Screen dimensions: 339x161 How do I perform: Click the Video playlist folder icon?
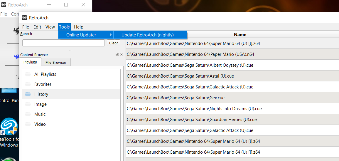click(x=28, y=124)
